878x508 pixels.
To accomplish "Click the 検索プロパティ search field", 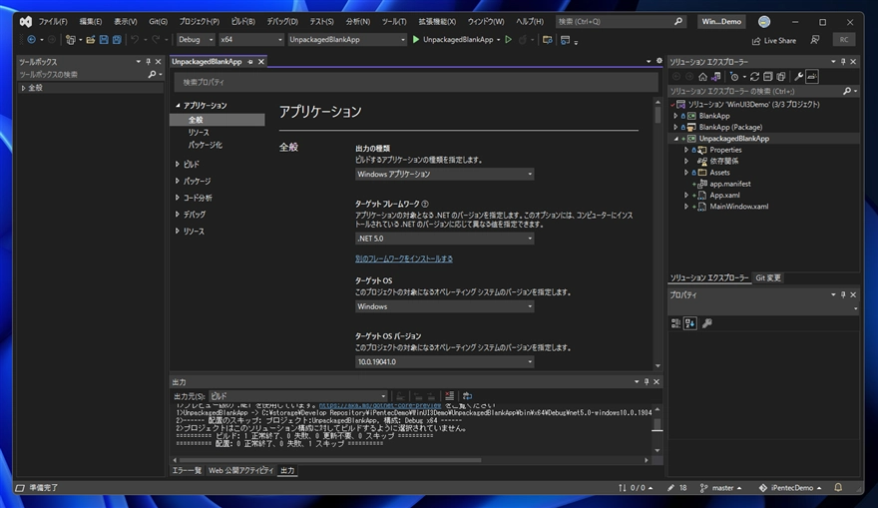I will (x=416, y=82).
